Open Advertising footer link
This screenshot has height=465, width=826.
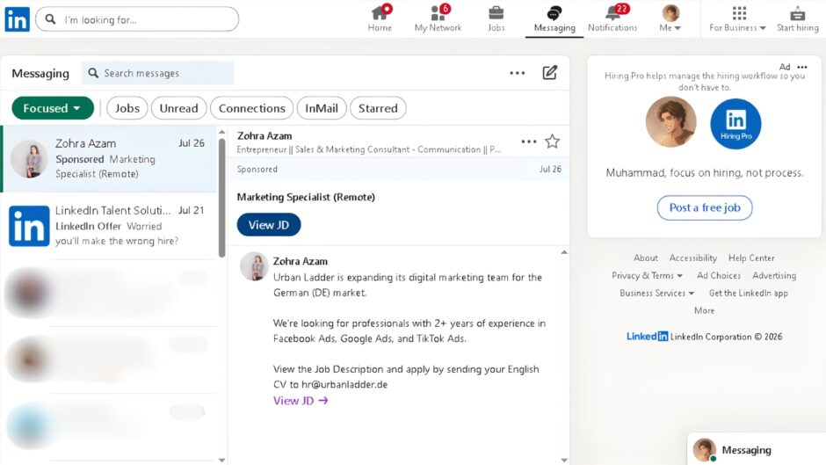774,276
